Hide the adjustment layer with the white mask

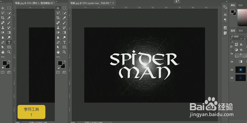point(232,62)
